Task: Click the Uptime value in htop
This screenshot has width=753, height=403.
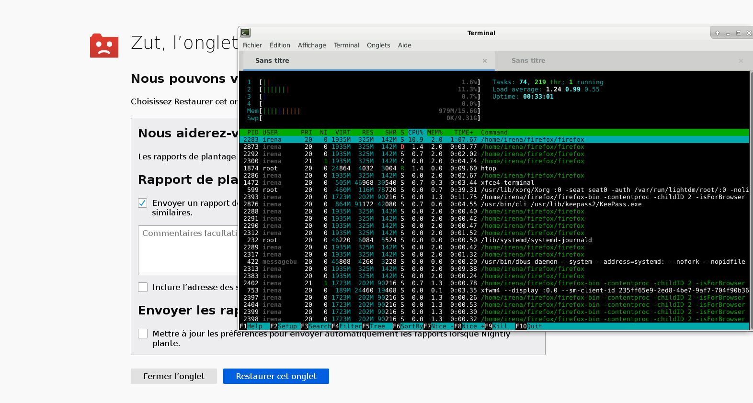Action: tap(538, 97)
